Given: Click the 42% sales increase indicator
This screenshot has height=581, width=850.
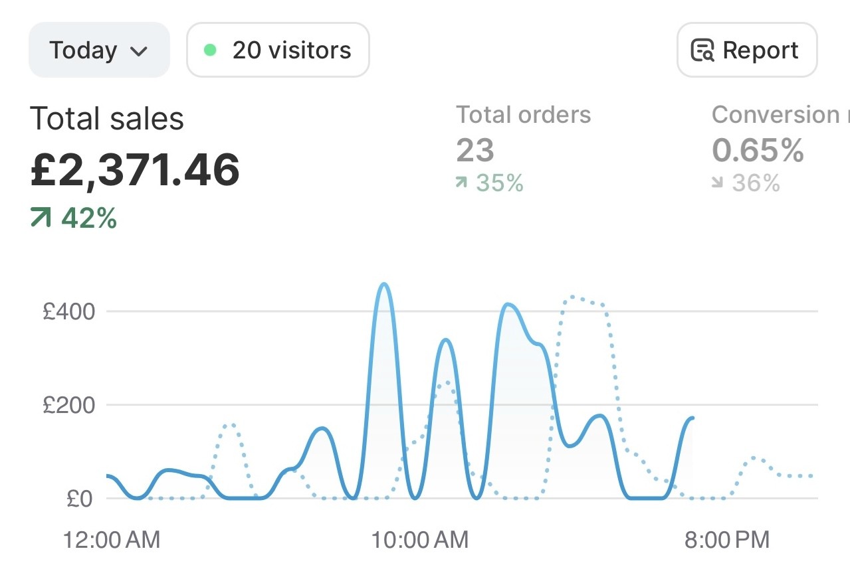Looking at the screenshot, I should 74,218.
